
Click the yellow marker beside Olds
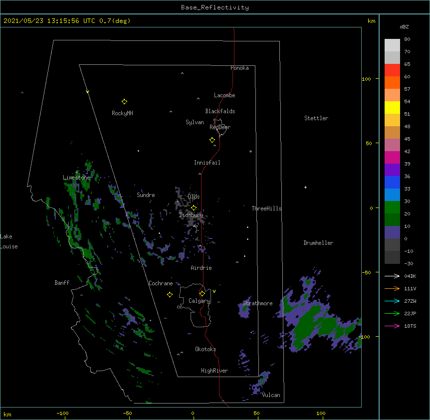(194, 208)
